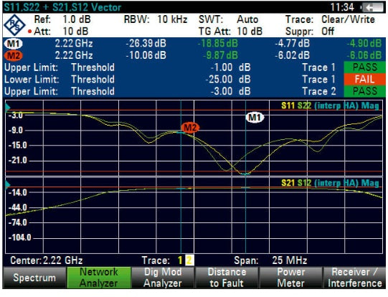Click the lower graph reference triangle marker
The image size is (388, 297).
pos(8,184)
